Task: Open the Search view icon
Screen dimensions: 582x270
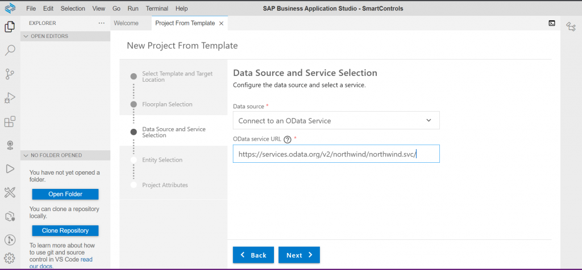Action: [10, 50]
